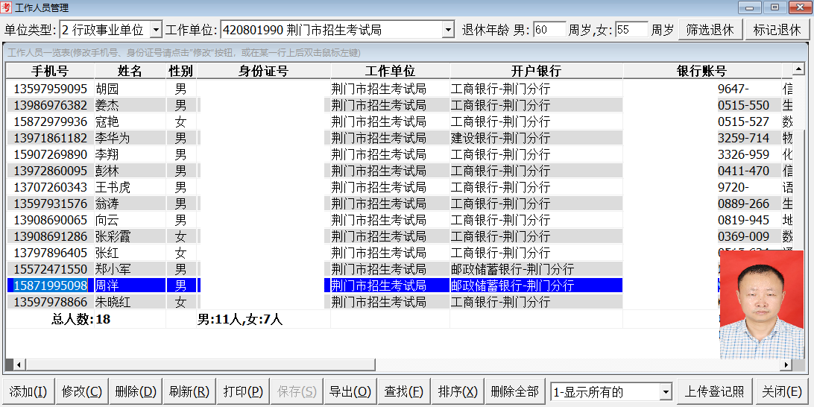Click the app icon in title bar

pyautogui.click(x=7, y=7)
